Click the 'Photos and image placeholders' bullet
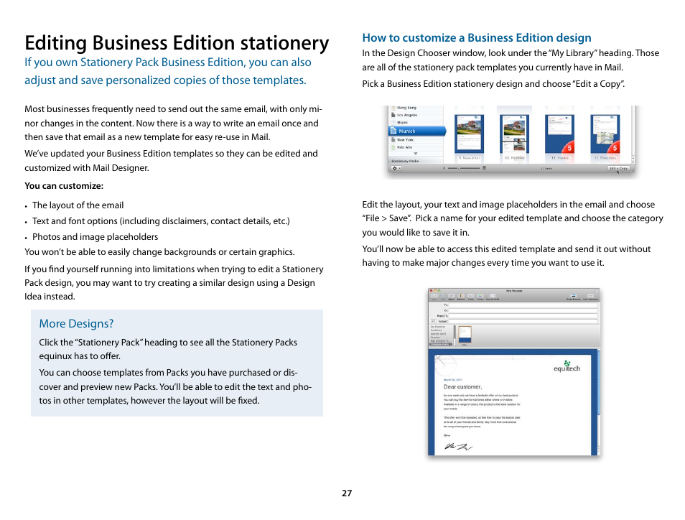 (x=95, y=236)
